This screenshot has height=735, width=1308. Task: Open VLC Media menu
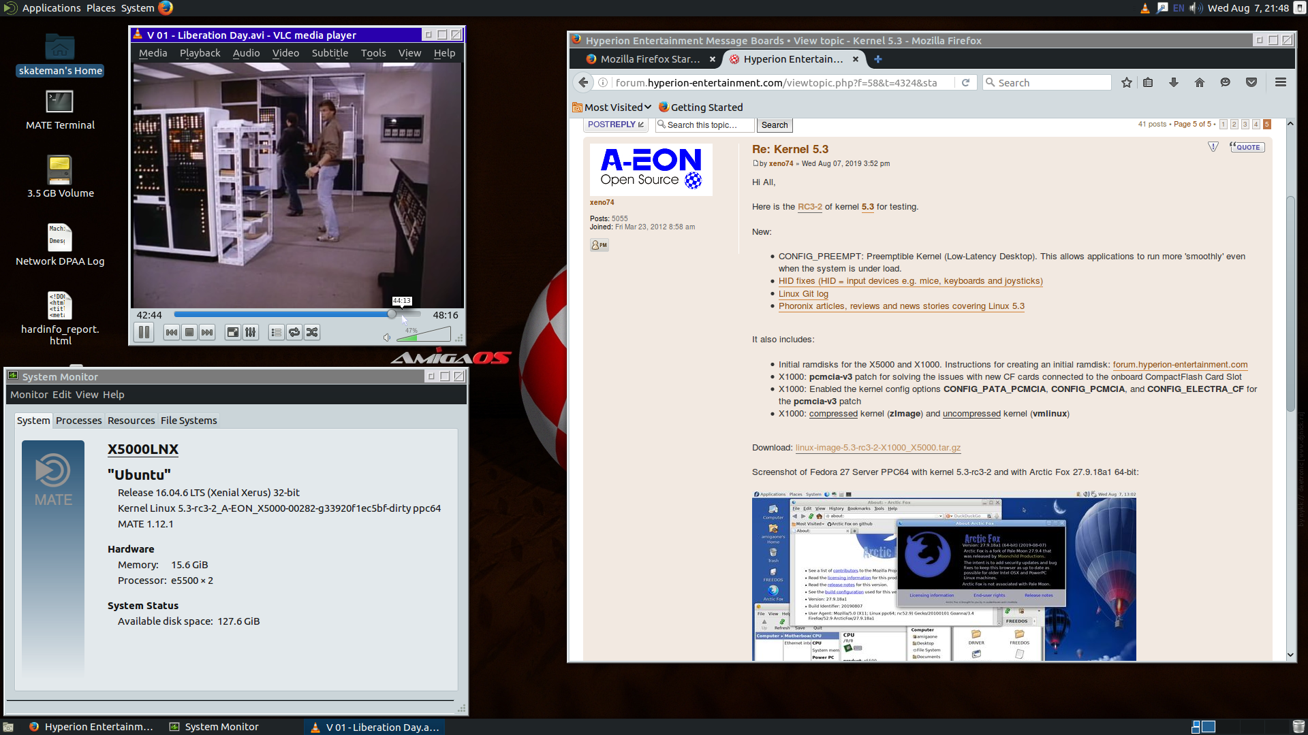click(153, 53)
